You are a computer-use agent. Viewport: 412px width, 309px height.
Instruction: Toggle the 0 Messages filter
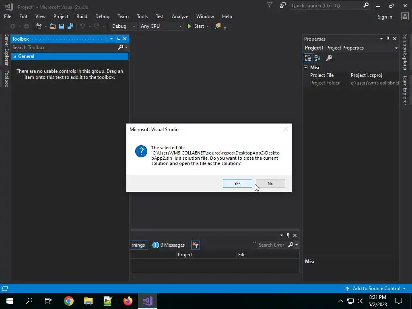(169, 245)
